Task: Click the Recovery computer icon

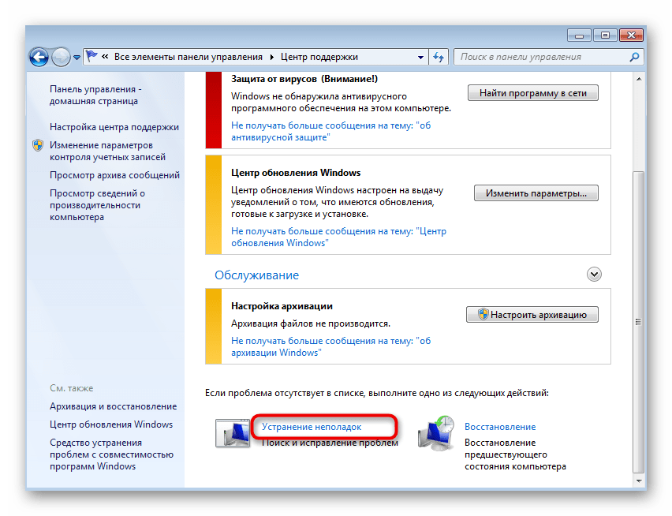Action: tap(436, 434)
